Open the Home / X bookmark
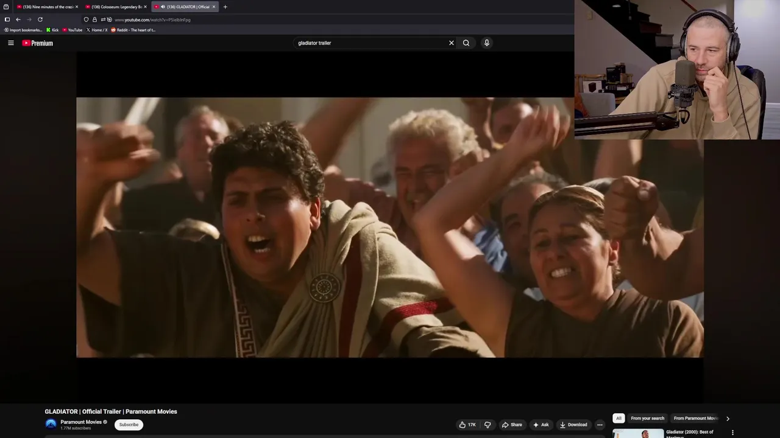Image resolution: width=780 pixels, height=438 pixels. tap(97, 30)
